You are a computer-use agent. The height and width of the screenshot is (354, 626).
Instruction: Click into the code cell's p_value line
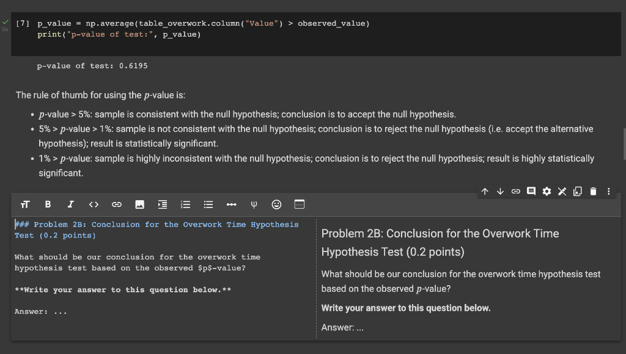(204, 24)
